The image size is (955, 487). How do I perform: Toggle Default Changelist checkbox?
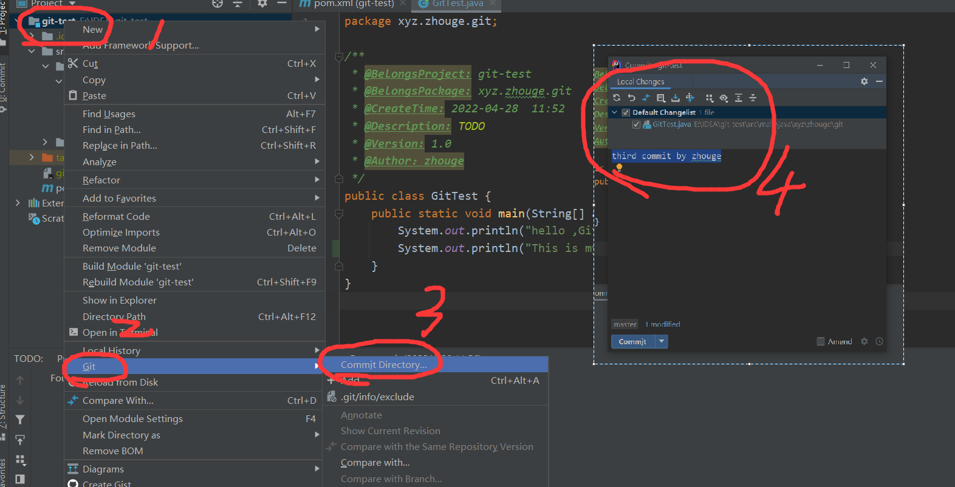tap(626, 112)
